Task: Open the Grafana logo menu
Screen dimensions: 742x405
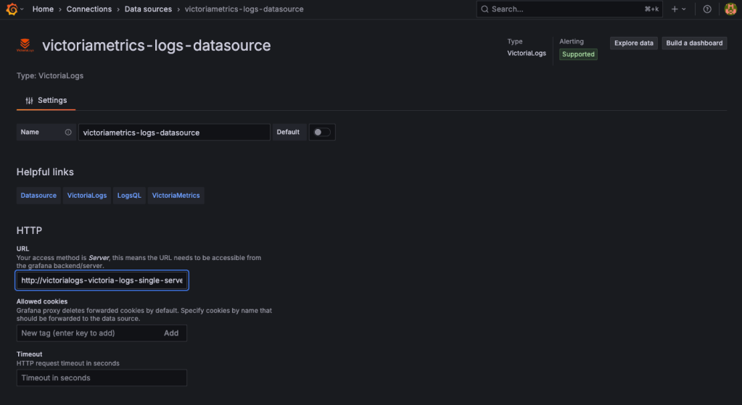Action: [x=12, y=9]
